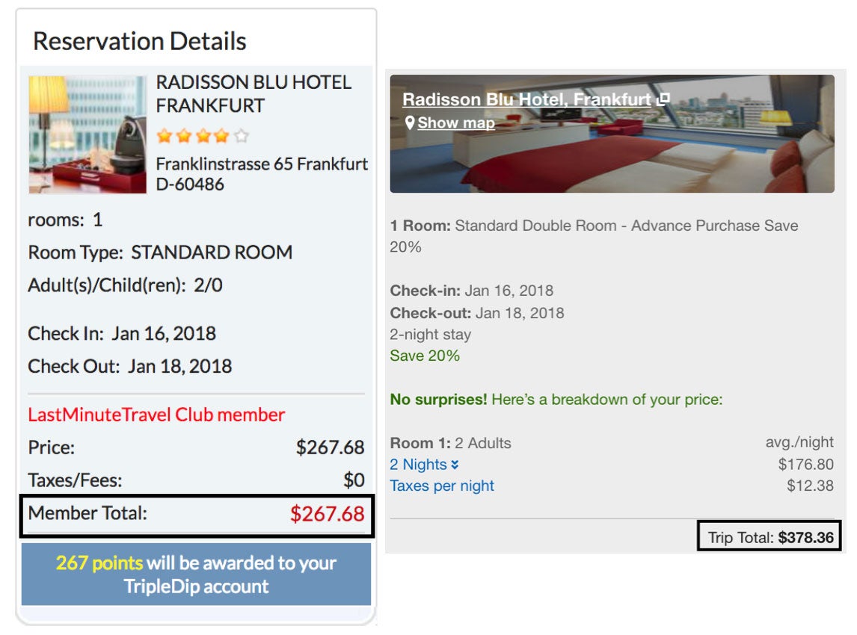The width and height of the screenshot is (857, 635).
Task: Select the Member Total $267.68 row
Action: point(197,515)
